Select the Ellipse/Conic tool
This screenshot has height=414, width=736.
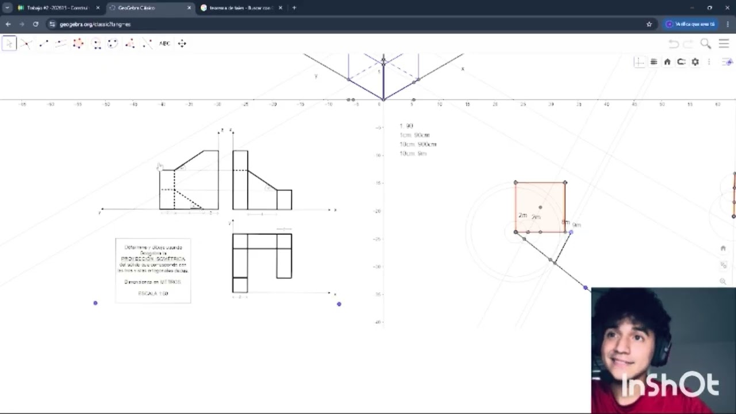tap(113, 44)
